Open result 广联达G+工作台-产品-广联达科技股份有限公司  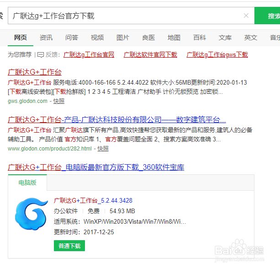point(117,120)
